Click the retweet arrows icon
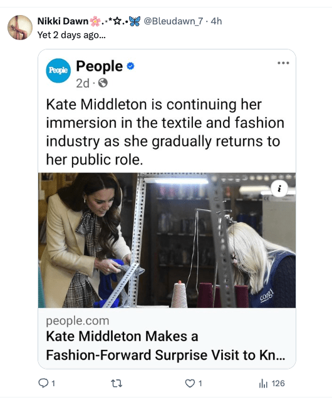 tap(117, 383)
